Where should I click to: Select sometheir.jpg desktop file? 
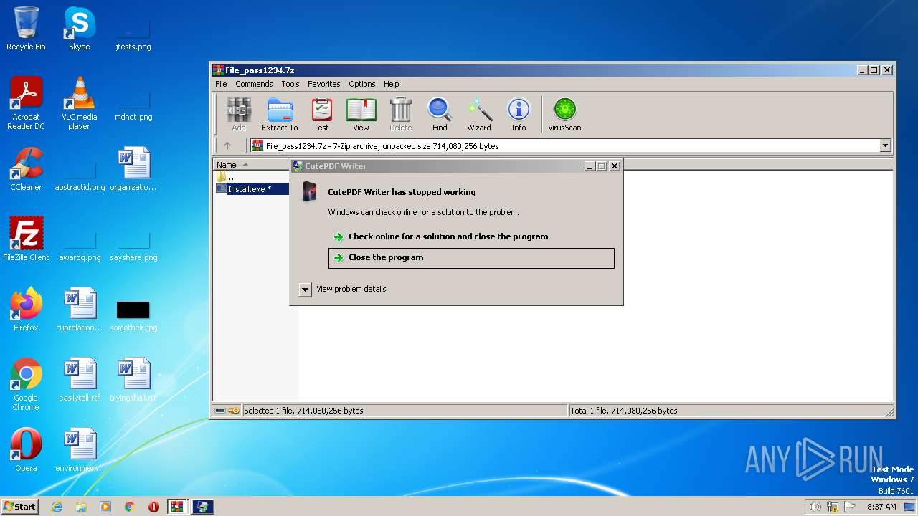(x=133, y=315)
